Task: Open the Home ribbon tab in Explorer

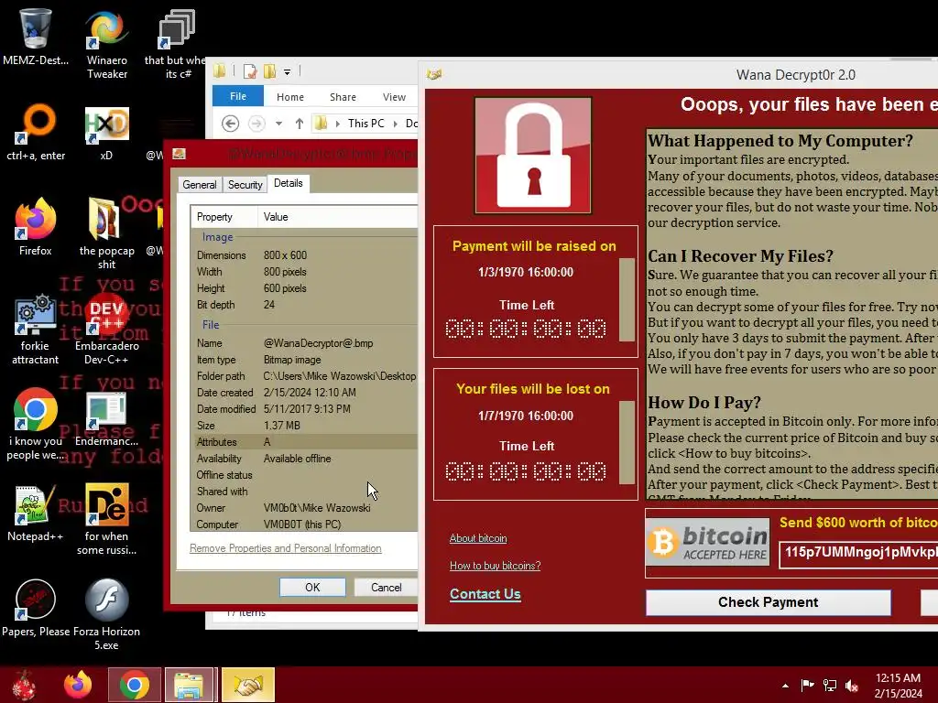Action: point(290,97)
